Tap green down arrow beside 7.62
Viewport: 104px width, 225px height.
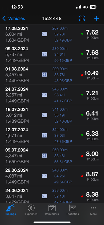pos(82,34)
